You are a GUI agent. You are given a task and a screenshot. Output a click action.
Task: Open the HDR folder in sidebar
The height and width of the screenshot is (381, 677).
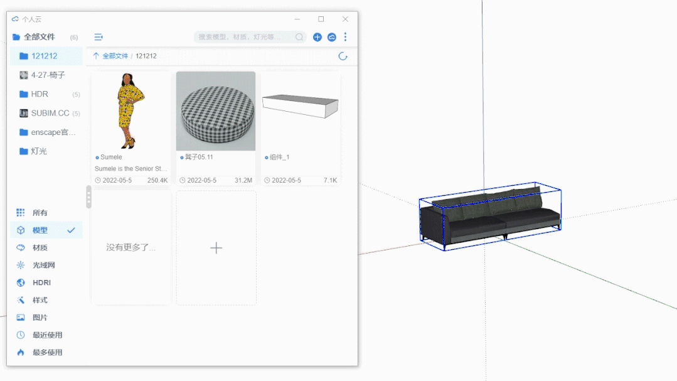[x=40, y=94]
